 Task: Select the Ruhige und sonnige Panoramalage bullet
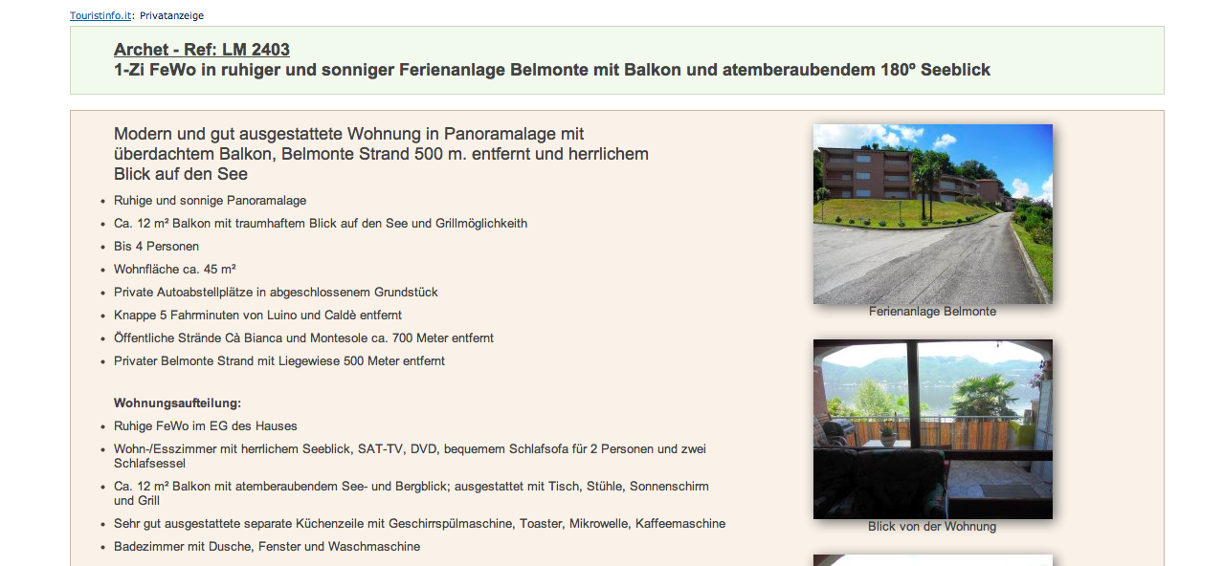210,201
